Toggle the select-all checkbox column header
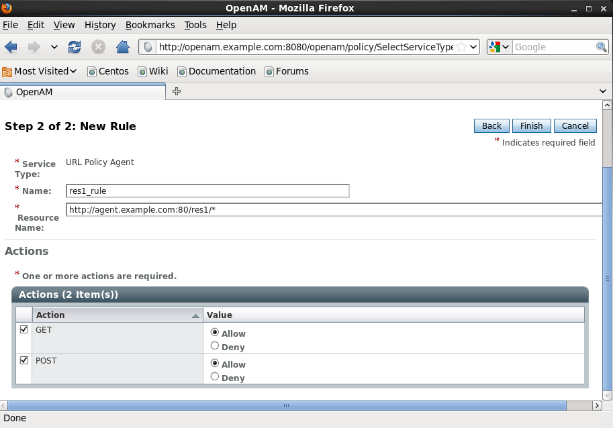 pyautogui.click(x=24, y=315)
